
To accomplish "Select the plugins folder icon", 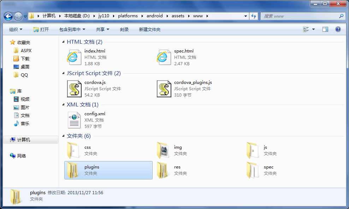I will pos(73,170).
